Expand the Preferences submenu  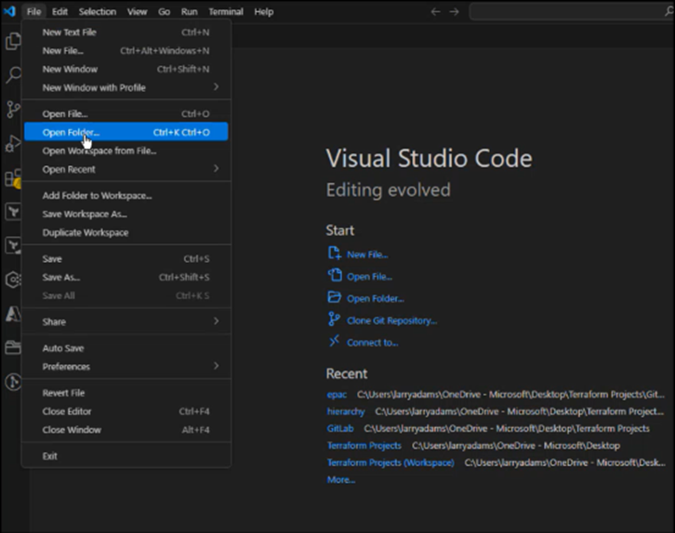[x=126, y=367]
